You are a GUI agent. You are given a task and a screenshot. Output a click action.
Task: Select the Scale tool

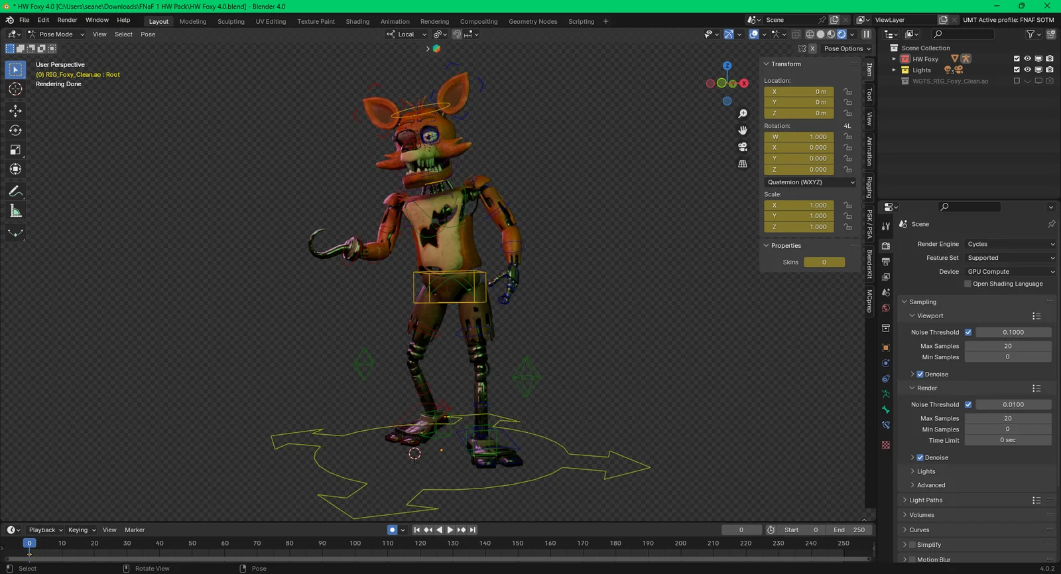pyautogui.click(x=15, y=150)
